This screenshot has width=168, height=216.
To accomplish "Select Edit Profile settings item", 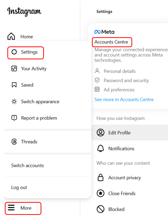I will pos(130,133).
